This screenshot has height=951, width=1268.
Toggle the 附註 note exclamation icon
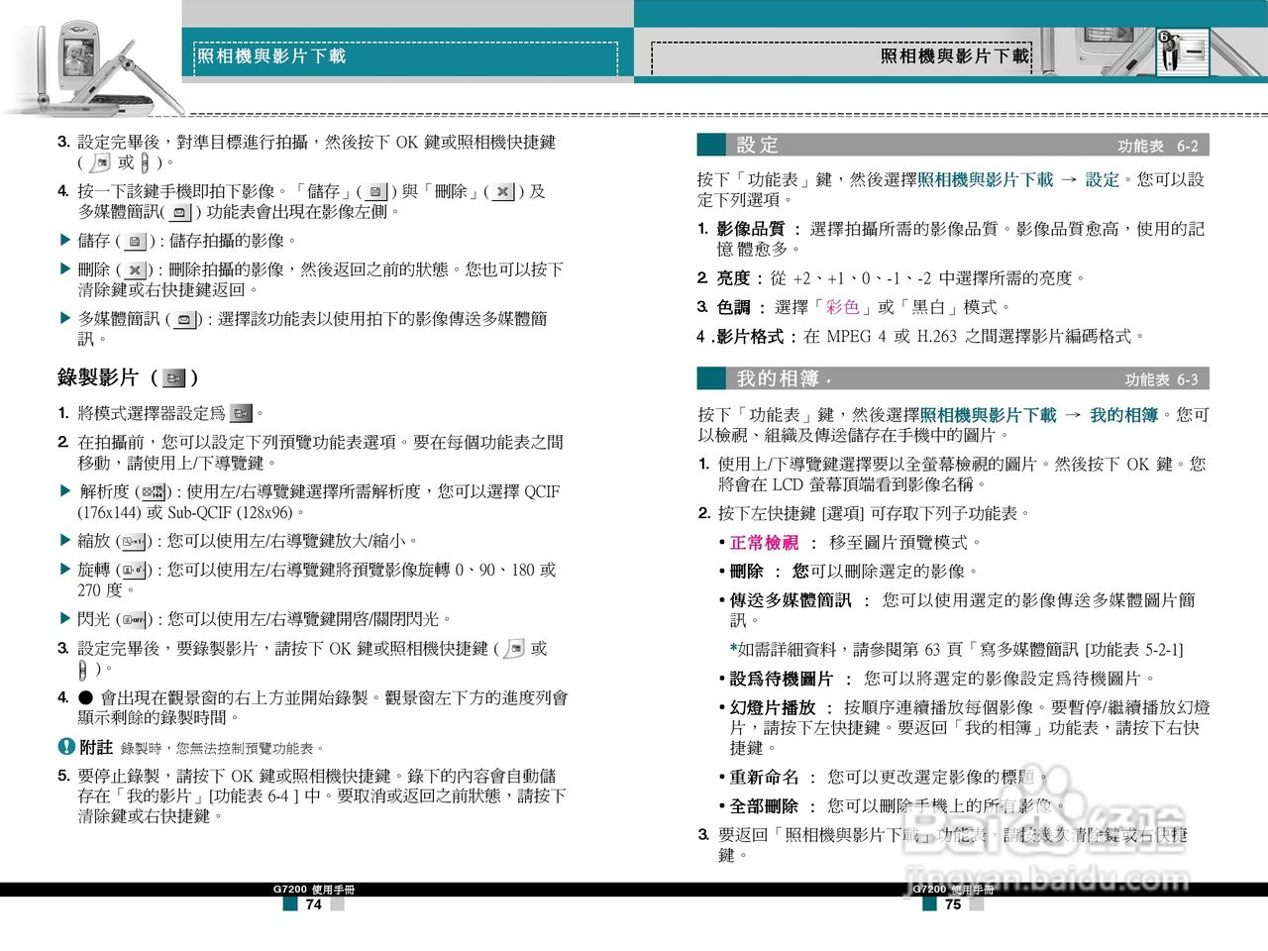coord(64,747)
